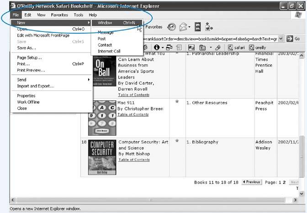
Task: Click the Go arrow button
Action: coord(293,39)
